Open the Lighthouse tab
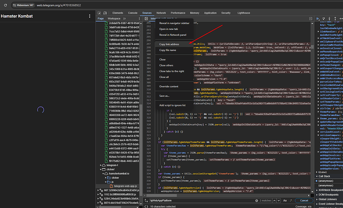The image size is (343, 208). pyautogui.click(x=244, y=13)
